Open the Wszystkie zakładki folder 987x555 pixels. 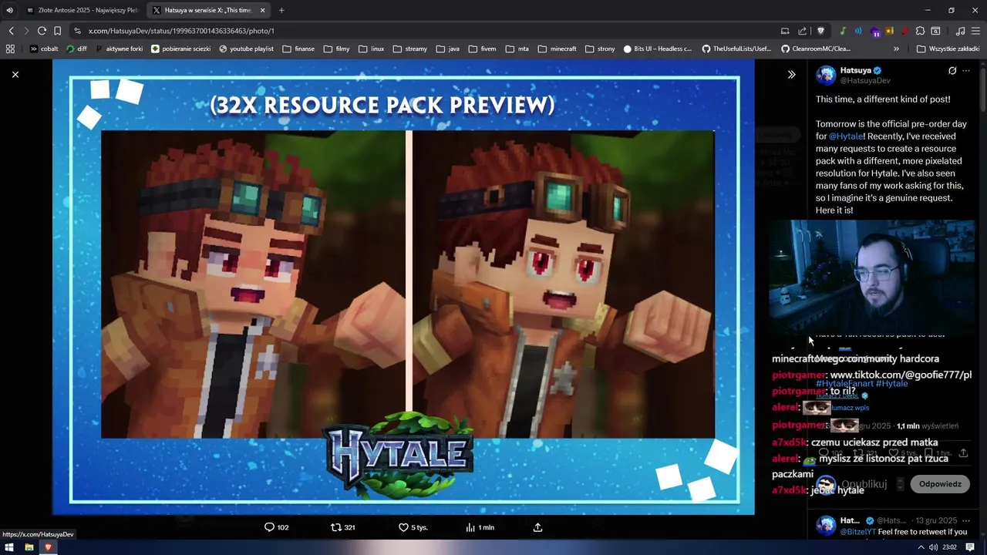point(948,49)
